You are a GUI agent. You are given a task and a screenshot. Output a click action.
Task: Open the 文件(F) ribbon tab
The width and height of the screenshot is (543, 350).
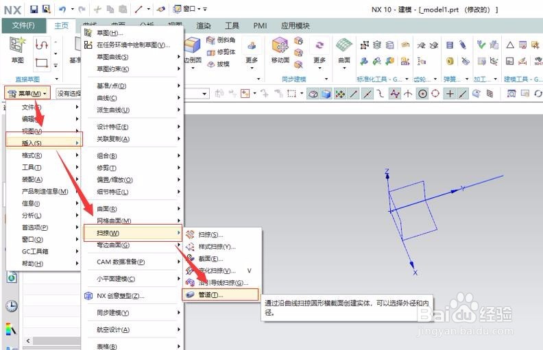[23, 25]
